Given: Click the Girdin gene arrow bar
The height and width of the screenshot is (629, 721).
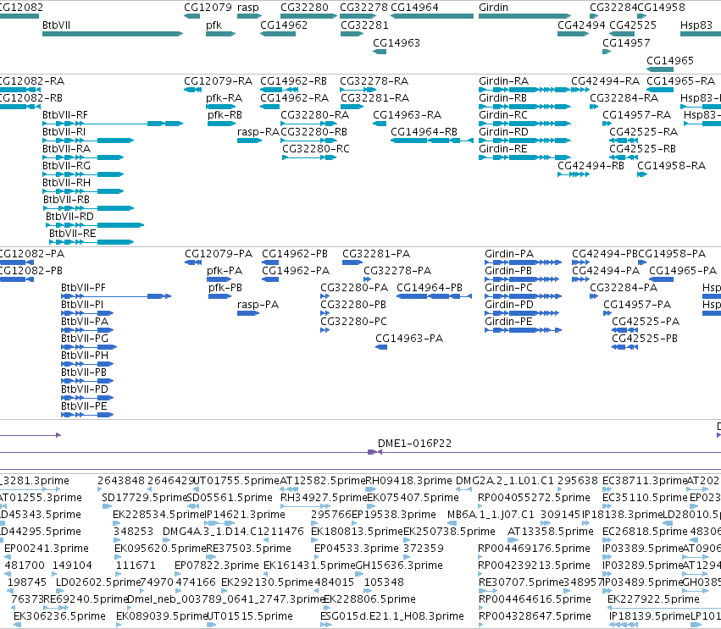Looking at the screenshot, I should click(524, 16).
